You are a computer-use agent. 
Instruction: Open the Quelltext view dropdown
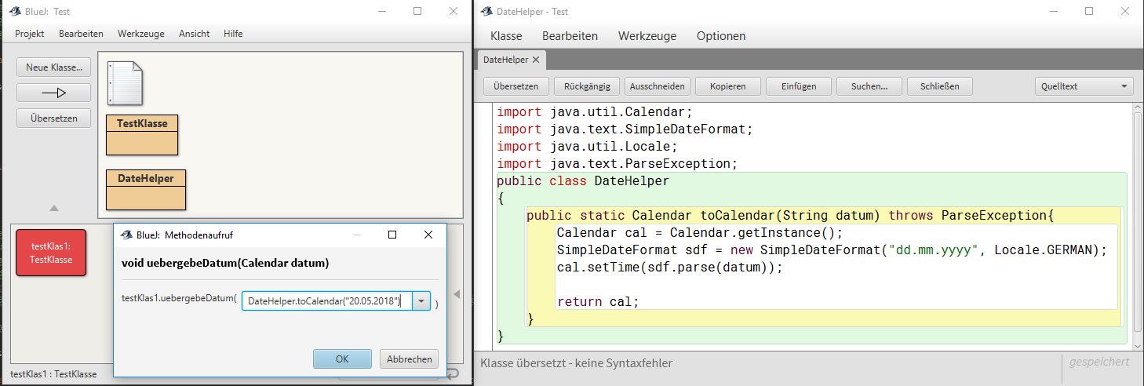tap(1084, 86)
